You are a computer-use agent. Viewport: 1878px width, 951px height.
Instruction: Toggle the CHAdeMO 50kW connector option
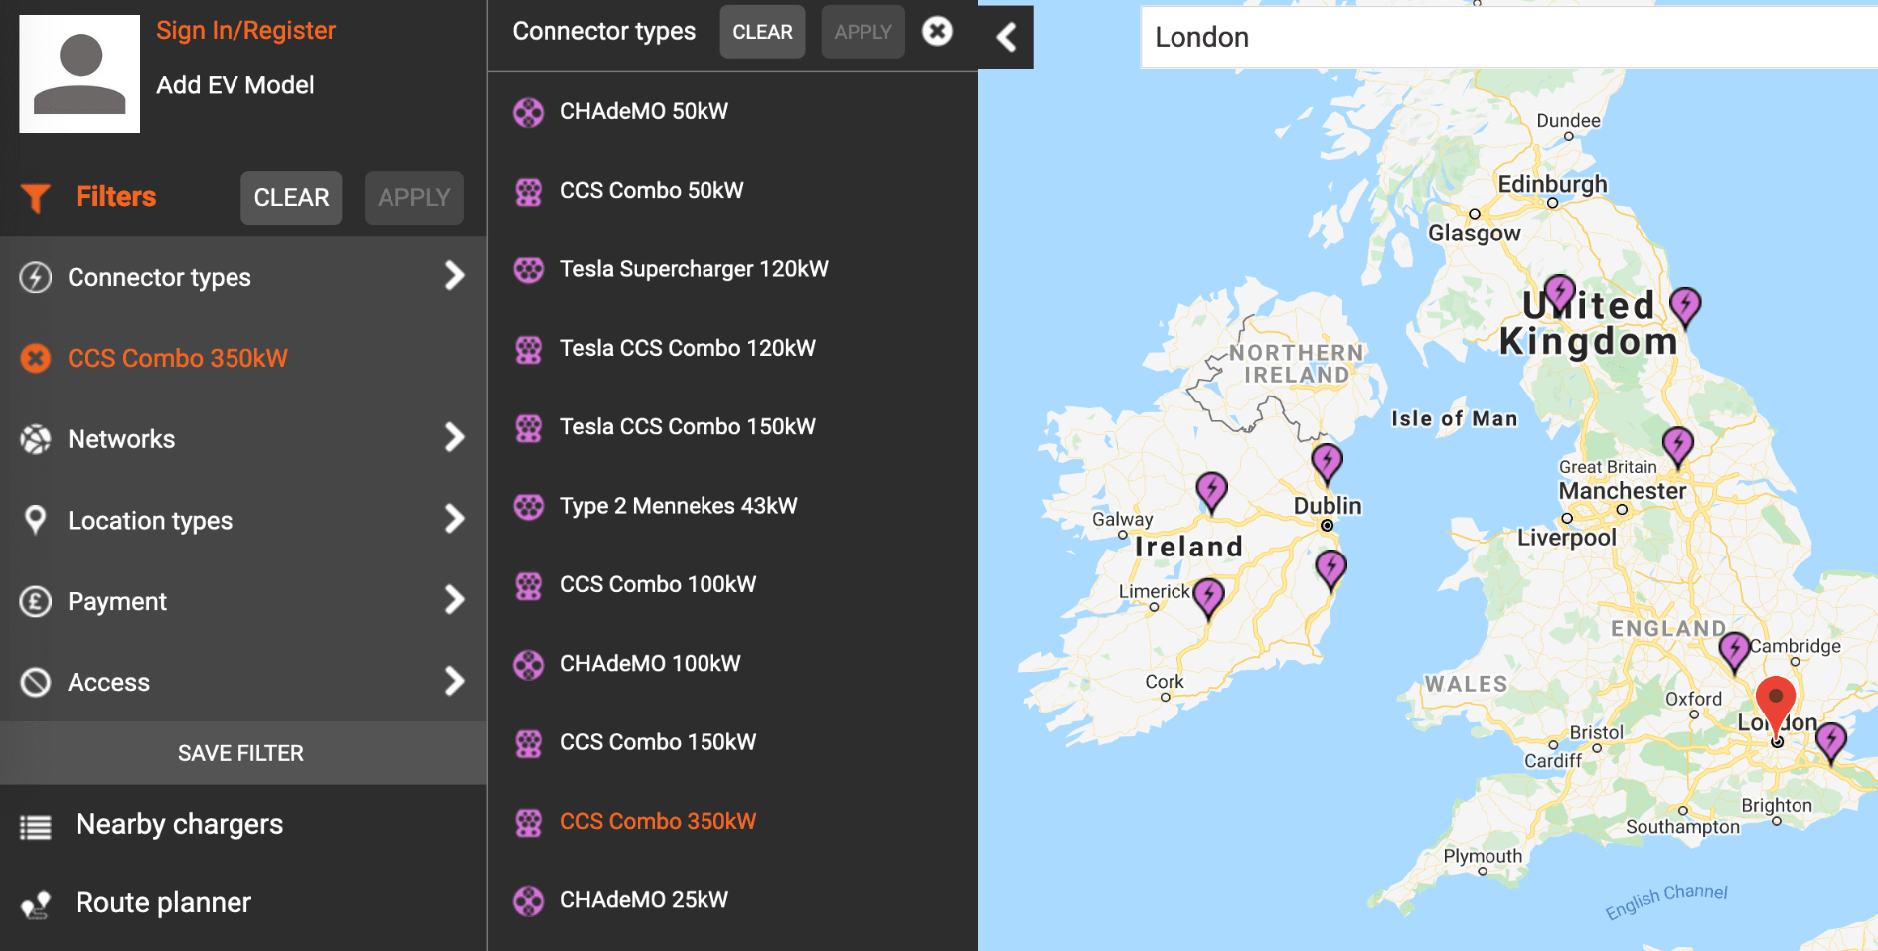pos(644,111)
